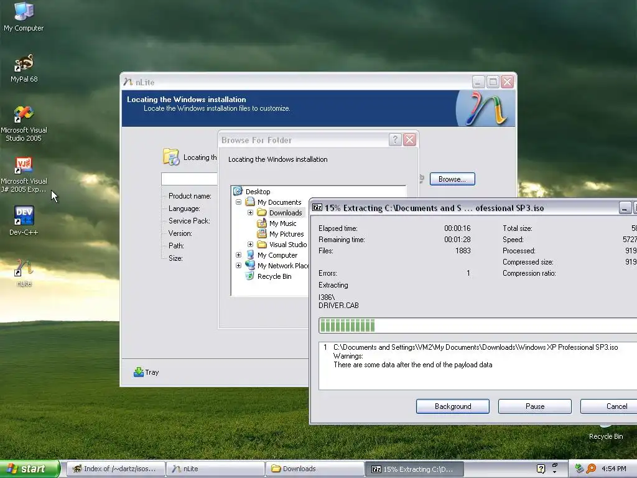
Task: Open Microsoft Visual J# 2005 Express shortcut
Action: click(x=24, y=175)
